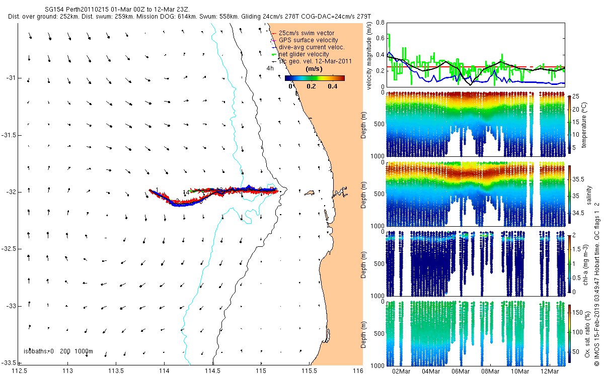
Task: Click the dashed red line in velocity plot
Action: click(x=476, y=67)
